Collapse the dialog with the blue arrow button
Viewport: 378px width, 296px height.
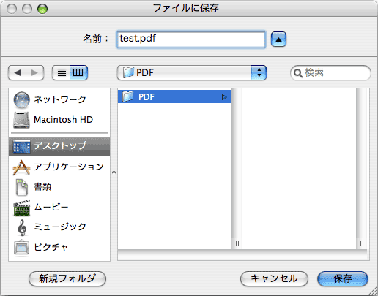pos(278,39)
